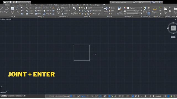This screenshot has width=177, height=99.
Task: Expand the Modify panel
Action: (40, 16)
